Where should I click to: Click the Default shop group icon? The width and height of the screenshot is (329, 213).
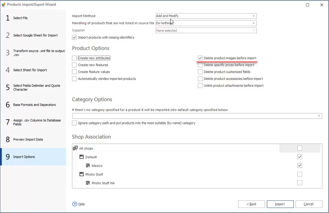click(81, 157)
